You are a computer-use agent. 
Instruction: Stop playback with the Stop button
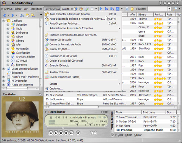pyautogui.click(x=66, y=133)
